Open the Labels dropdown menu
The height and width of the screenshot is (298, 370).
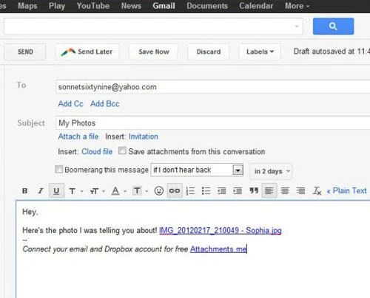(x=260, y=52)
